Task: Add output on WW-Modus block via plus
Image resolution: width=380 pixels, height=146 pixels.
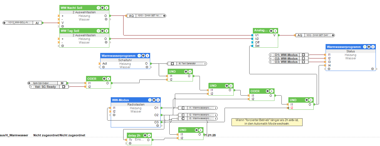Action: coord(157,125)
